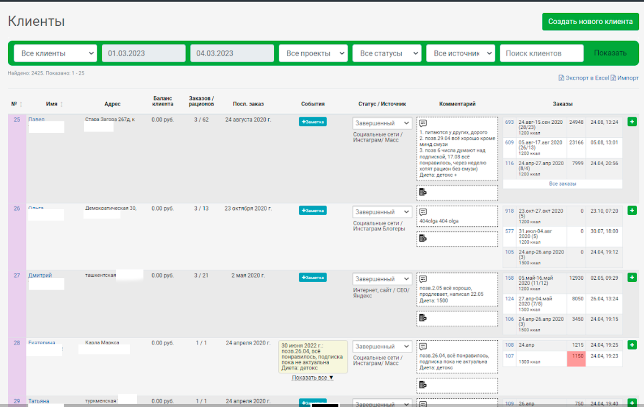Screen dimensions: 644x407
Task: Click start date field 01.03.2023
Action: tap(144, 53)
